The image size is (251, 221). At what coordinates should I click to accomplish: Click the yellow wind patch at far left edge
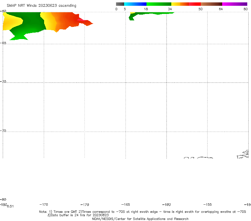click(12, 22)
